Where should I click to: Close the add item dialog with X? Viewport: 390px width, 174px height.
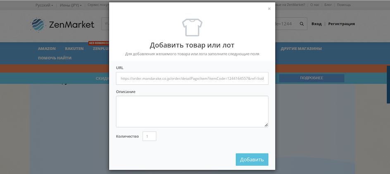coord(269,9)
